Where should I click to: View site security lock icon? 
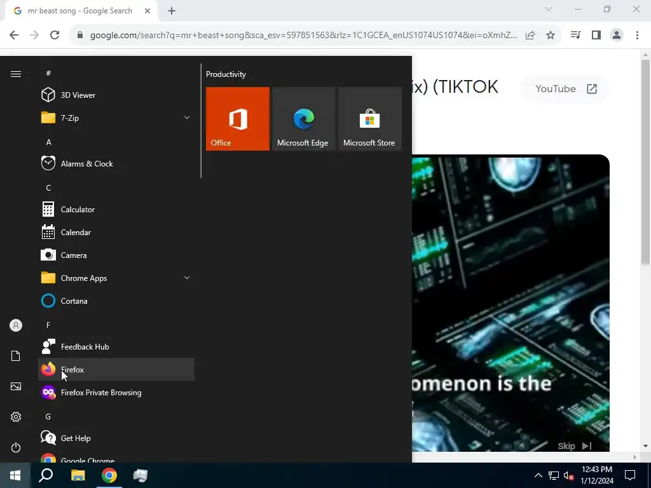[80, 35]
